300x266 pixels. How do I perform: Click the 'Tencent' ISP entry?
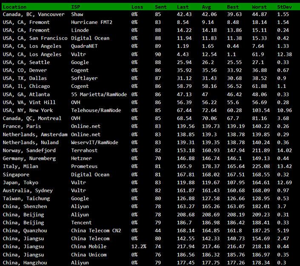pyautogui.click(x=82, y=223)
